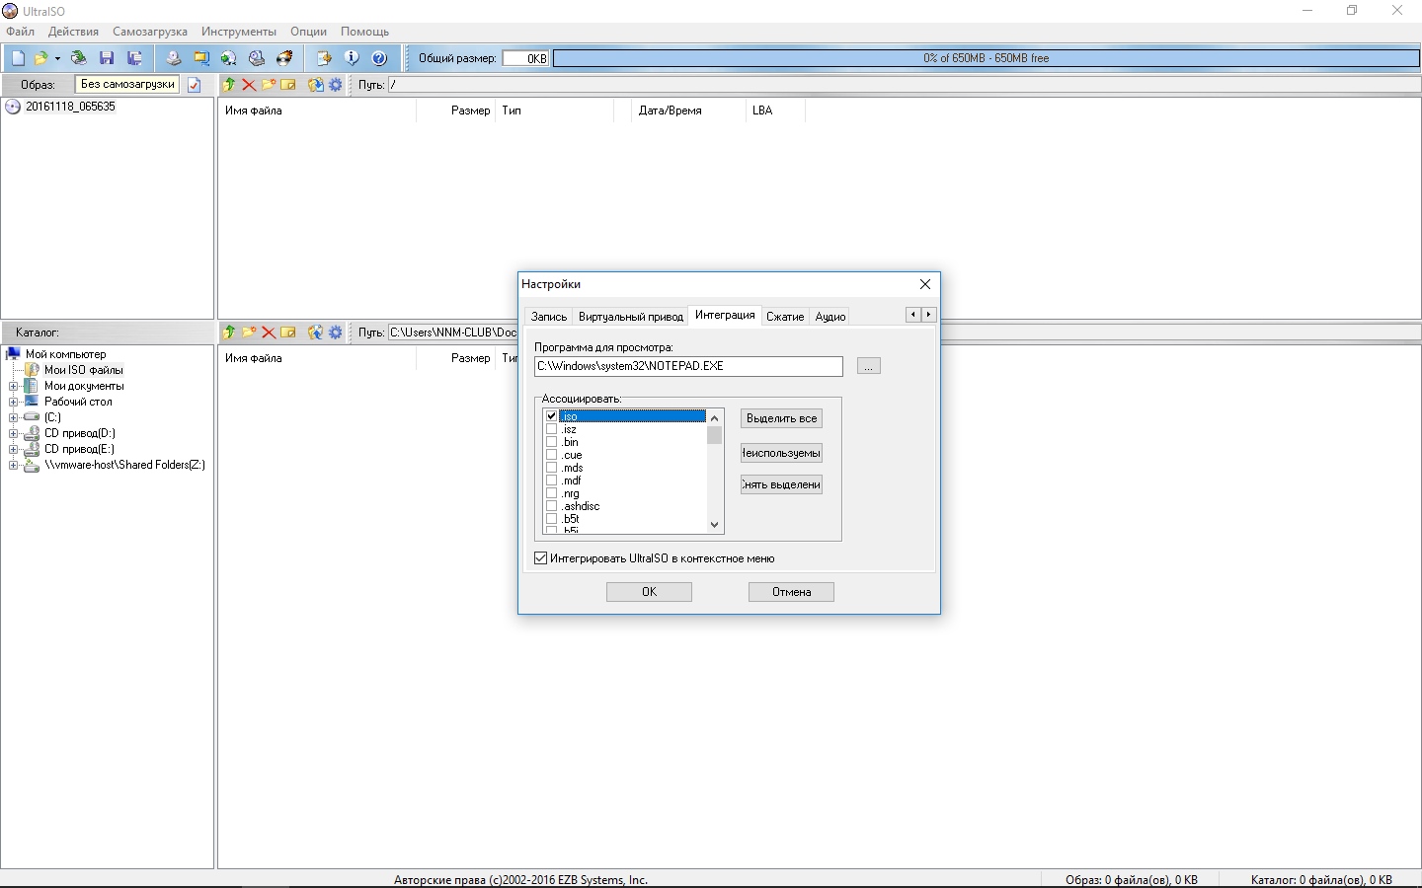Switch to the Аудио tab
This screenshot has width=1422, height=888.
point(830,317)
